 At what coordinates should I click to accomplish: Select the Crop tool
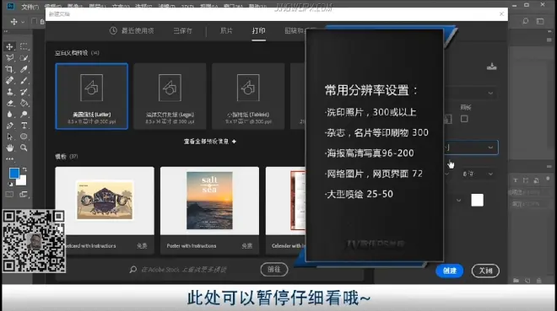click(9, 69)
